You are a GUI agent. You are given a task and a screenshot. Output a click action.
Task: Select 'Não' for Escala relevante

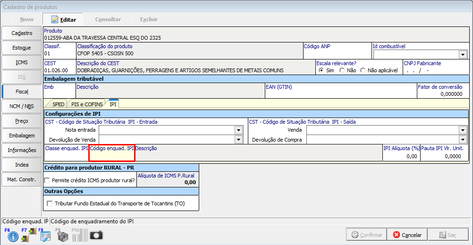(342, 70)
